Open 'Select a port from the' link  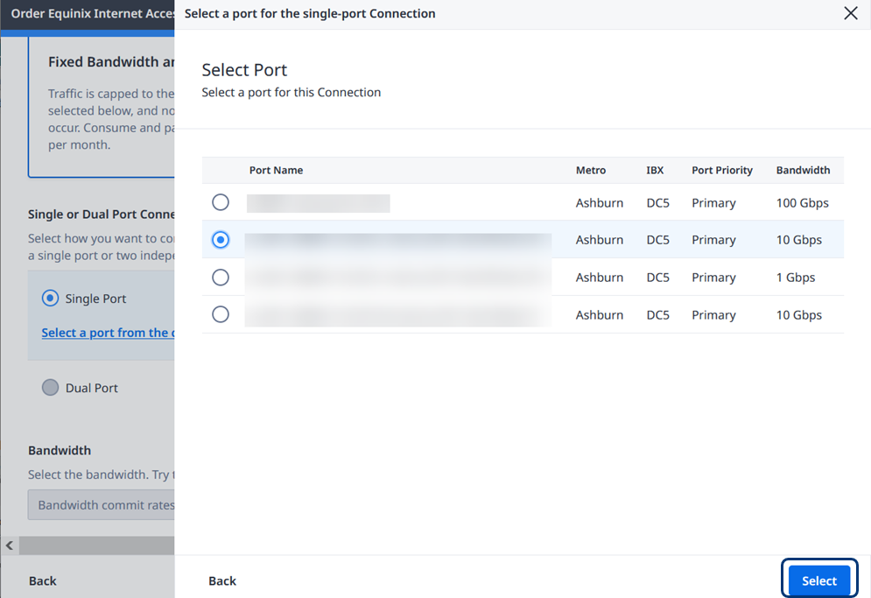(108, 333)
